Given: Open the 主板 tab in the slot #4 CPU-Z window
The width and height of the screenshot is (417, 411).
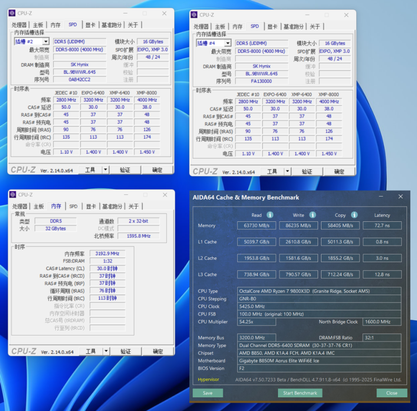Looking at the screenshot, I should (220, 26).
